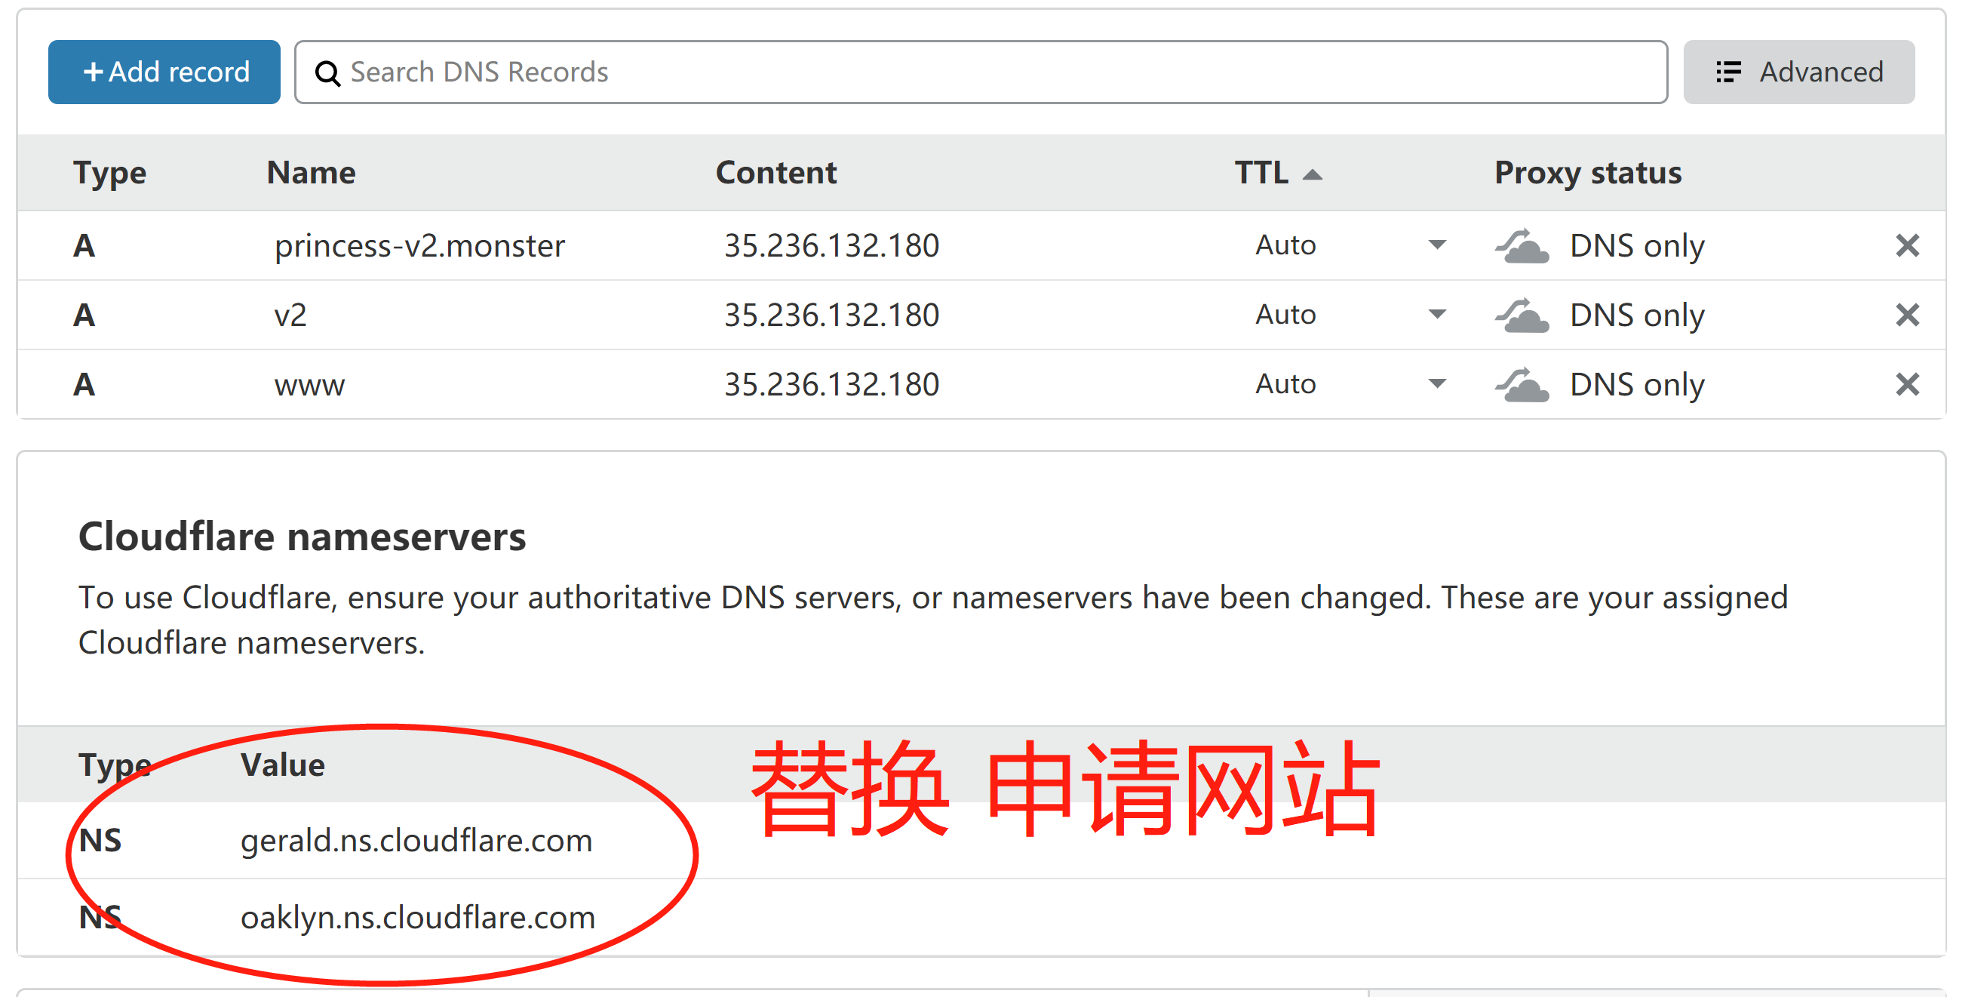
Task: Remove the www record using X icon
Action: (1907, 384)
